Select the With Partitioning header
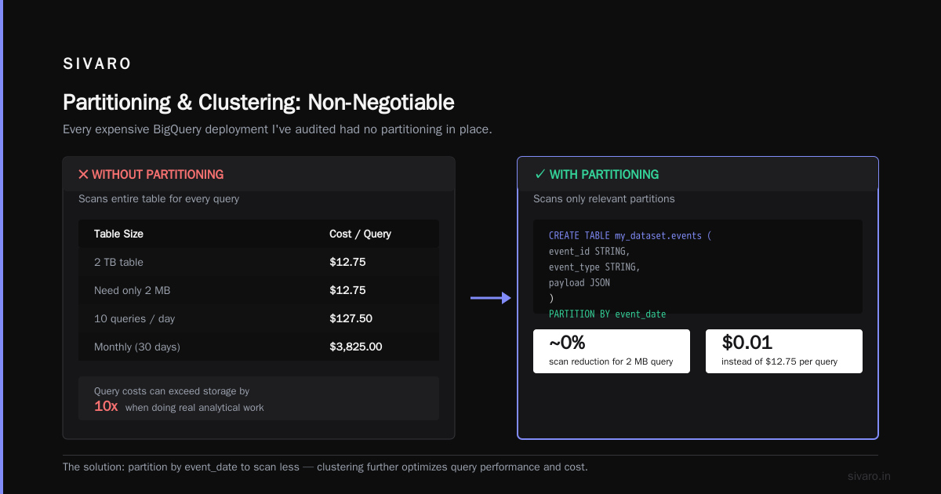 (698, 174)
